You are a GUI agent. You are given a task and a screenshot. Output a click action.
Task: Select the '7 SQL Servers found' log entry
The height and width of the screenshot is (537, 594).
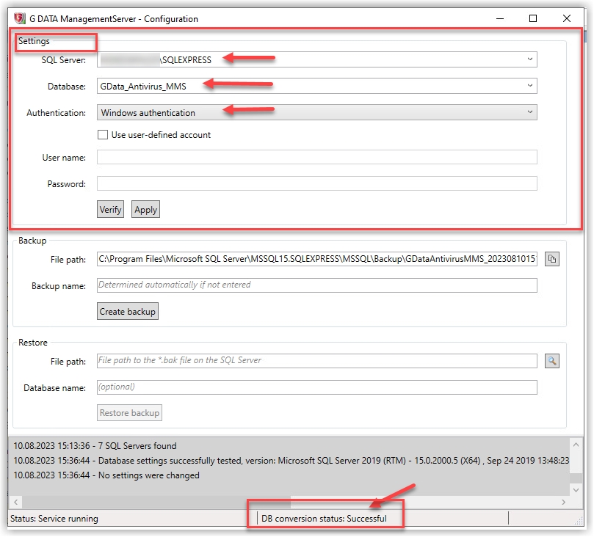pyautogui.click(x=95, y=446)
